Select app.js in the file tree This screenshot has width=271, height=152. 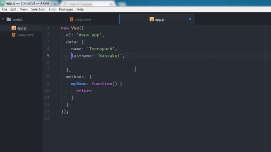tap(22, 28)
